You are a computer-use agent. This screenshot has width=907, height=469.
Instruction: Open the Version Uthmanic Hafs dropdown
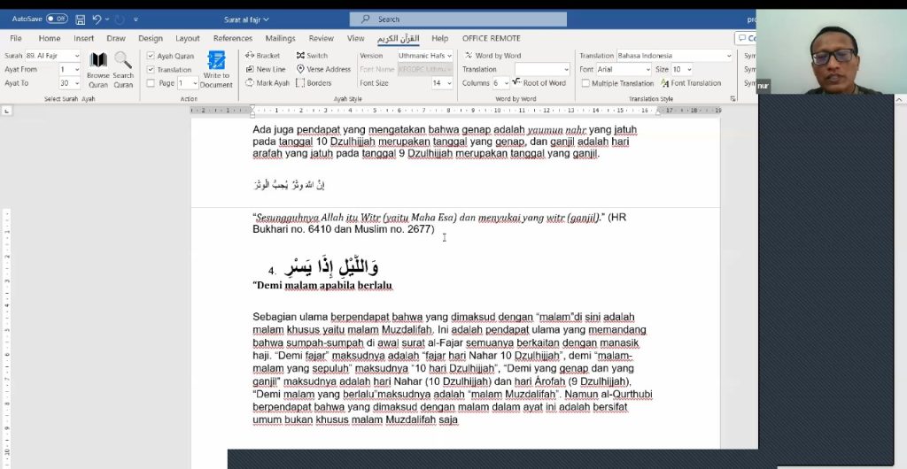449,56
